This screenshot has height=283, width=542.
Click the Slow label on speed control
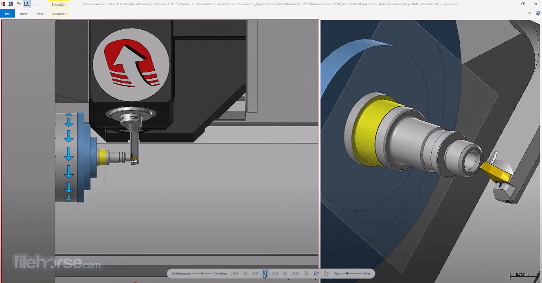(x=338, y=274)
